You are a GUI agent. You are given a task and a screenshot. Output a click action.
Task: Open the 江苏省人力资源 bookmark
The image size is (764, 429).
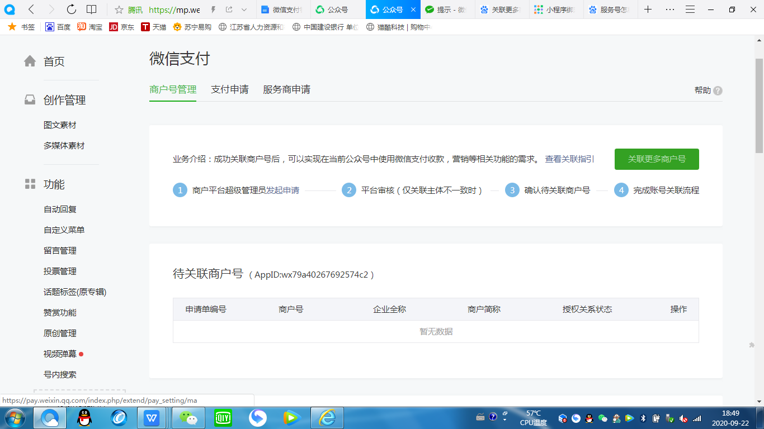pos(252,27)
